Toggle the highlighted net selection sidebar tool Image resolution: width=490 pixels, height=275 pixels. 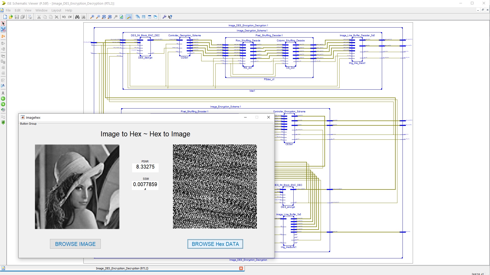(3, 30)
